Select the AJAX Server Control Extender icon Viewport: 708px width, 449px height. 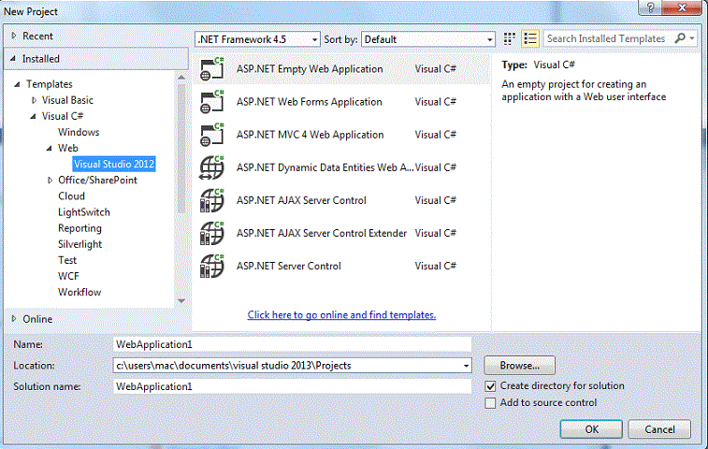[211, 233]
